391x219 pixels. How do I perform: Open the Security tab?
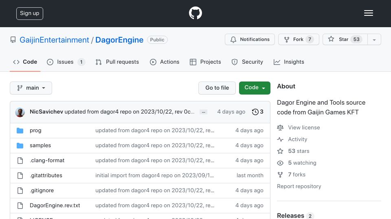tap(247, 62)
